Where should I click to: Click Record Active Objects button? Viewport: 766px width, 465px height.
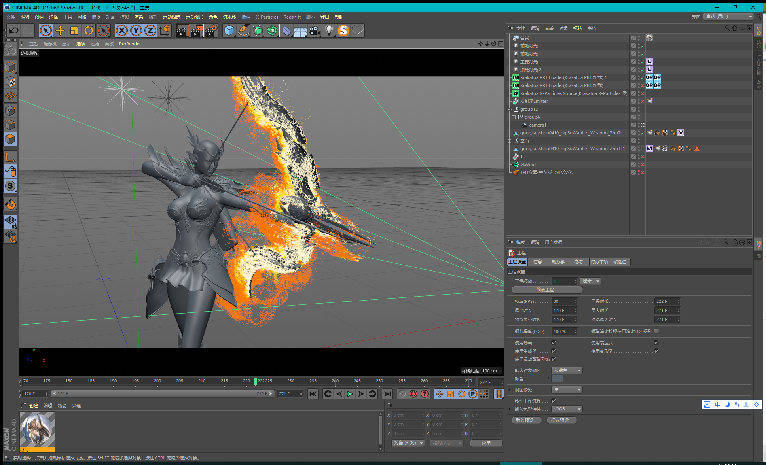(x=402, y=394)
